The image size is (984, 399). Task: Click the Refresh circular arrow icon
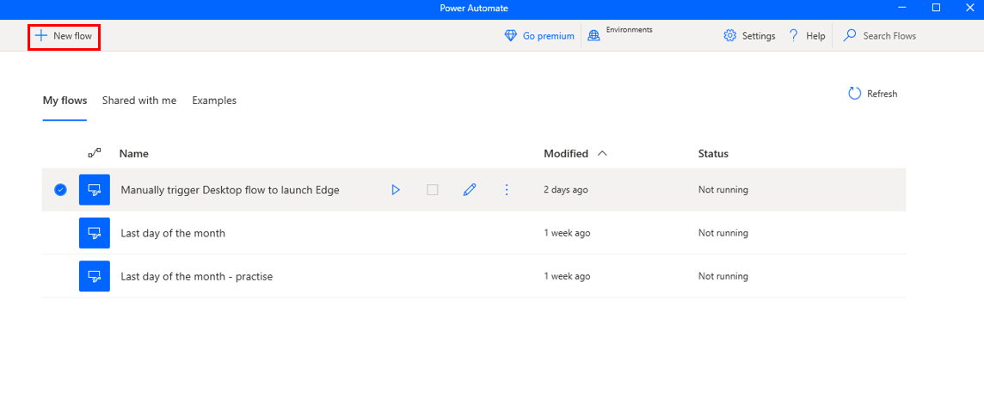pyautogui.click(x=855, y=94)
